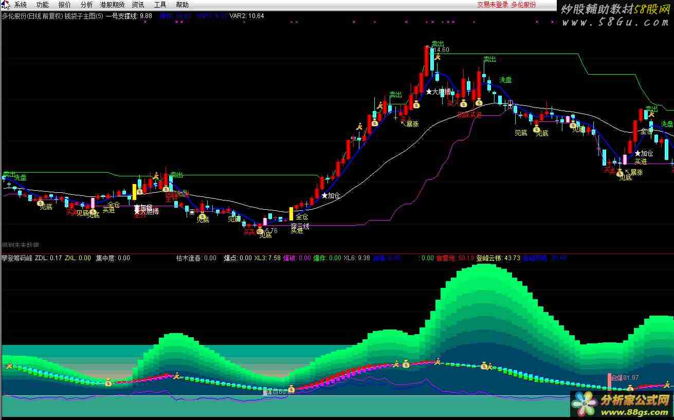Open the 港股期货 menu

click(x=112, y=5)
